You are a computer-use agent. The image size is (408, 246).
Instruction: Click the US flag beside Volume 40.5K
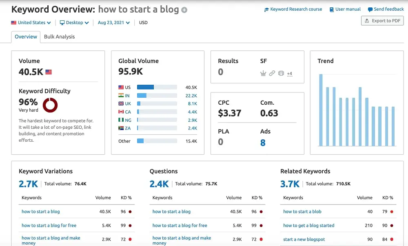click(49, 72)
